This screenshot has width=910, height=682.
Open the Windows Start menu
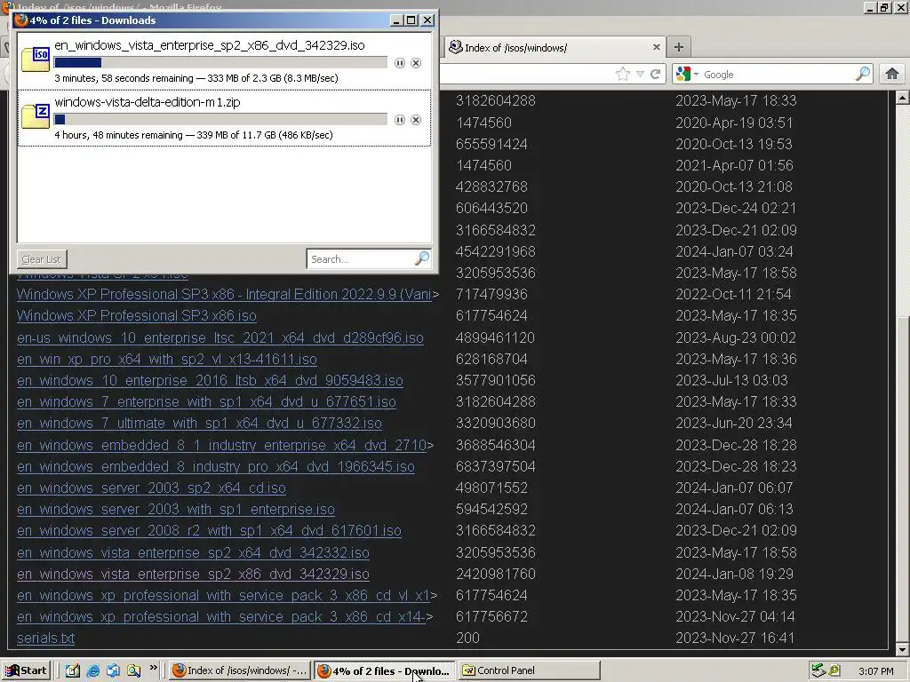pyautogui.click(x=26, y=671)
